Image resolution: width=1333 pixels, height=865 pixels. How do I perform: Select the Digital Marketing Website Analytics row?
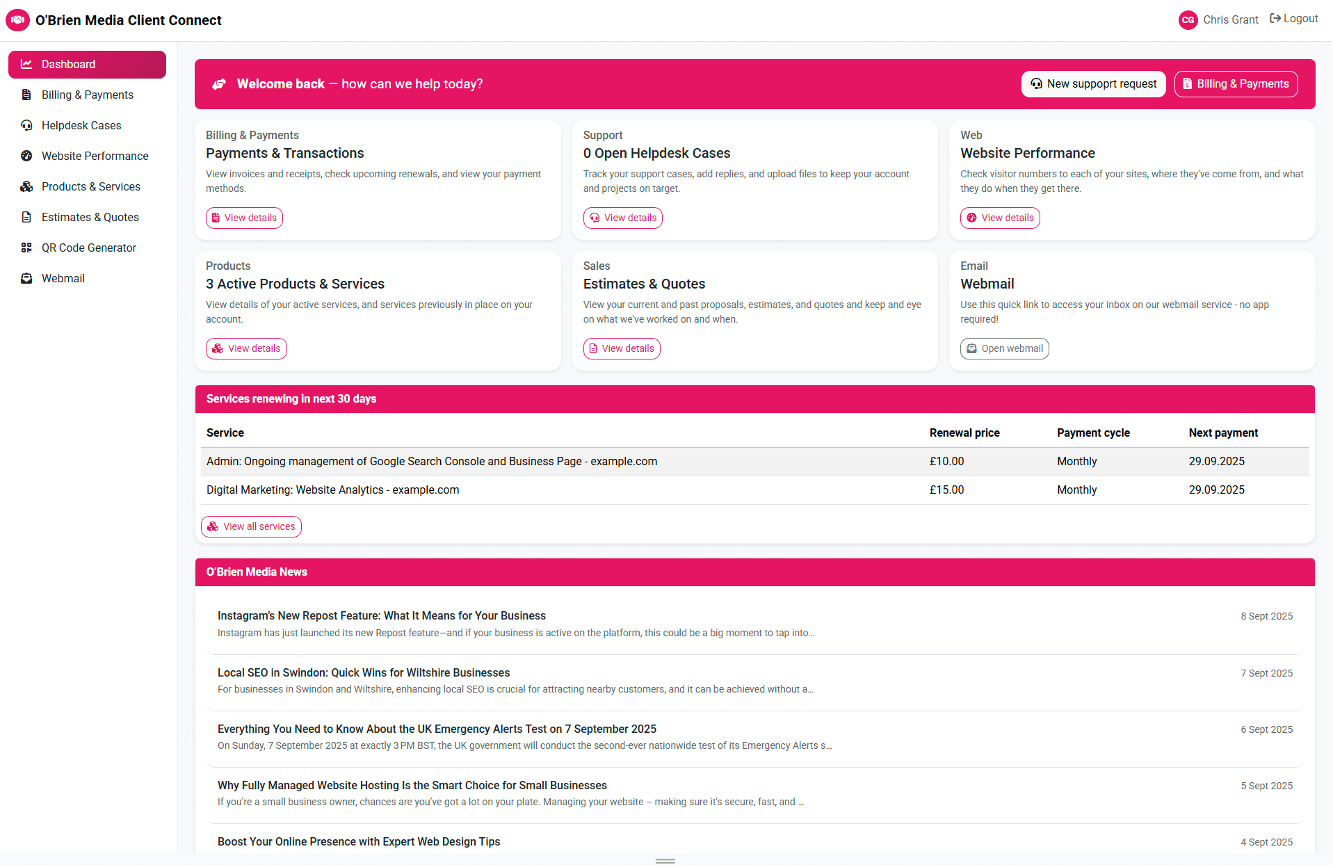pos(332,490)
